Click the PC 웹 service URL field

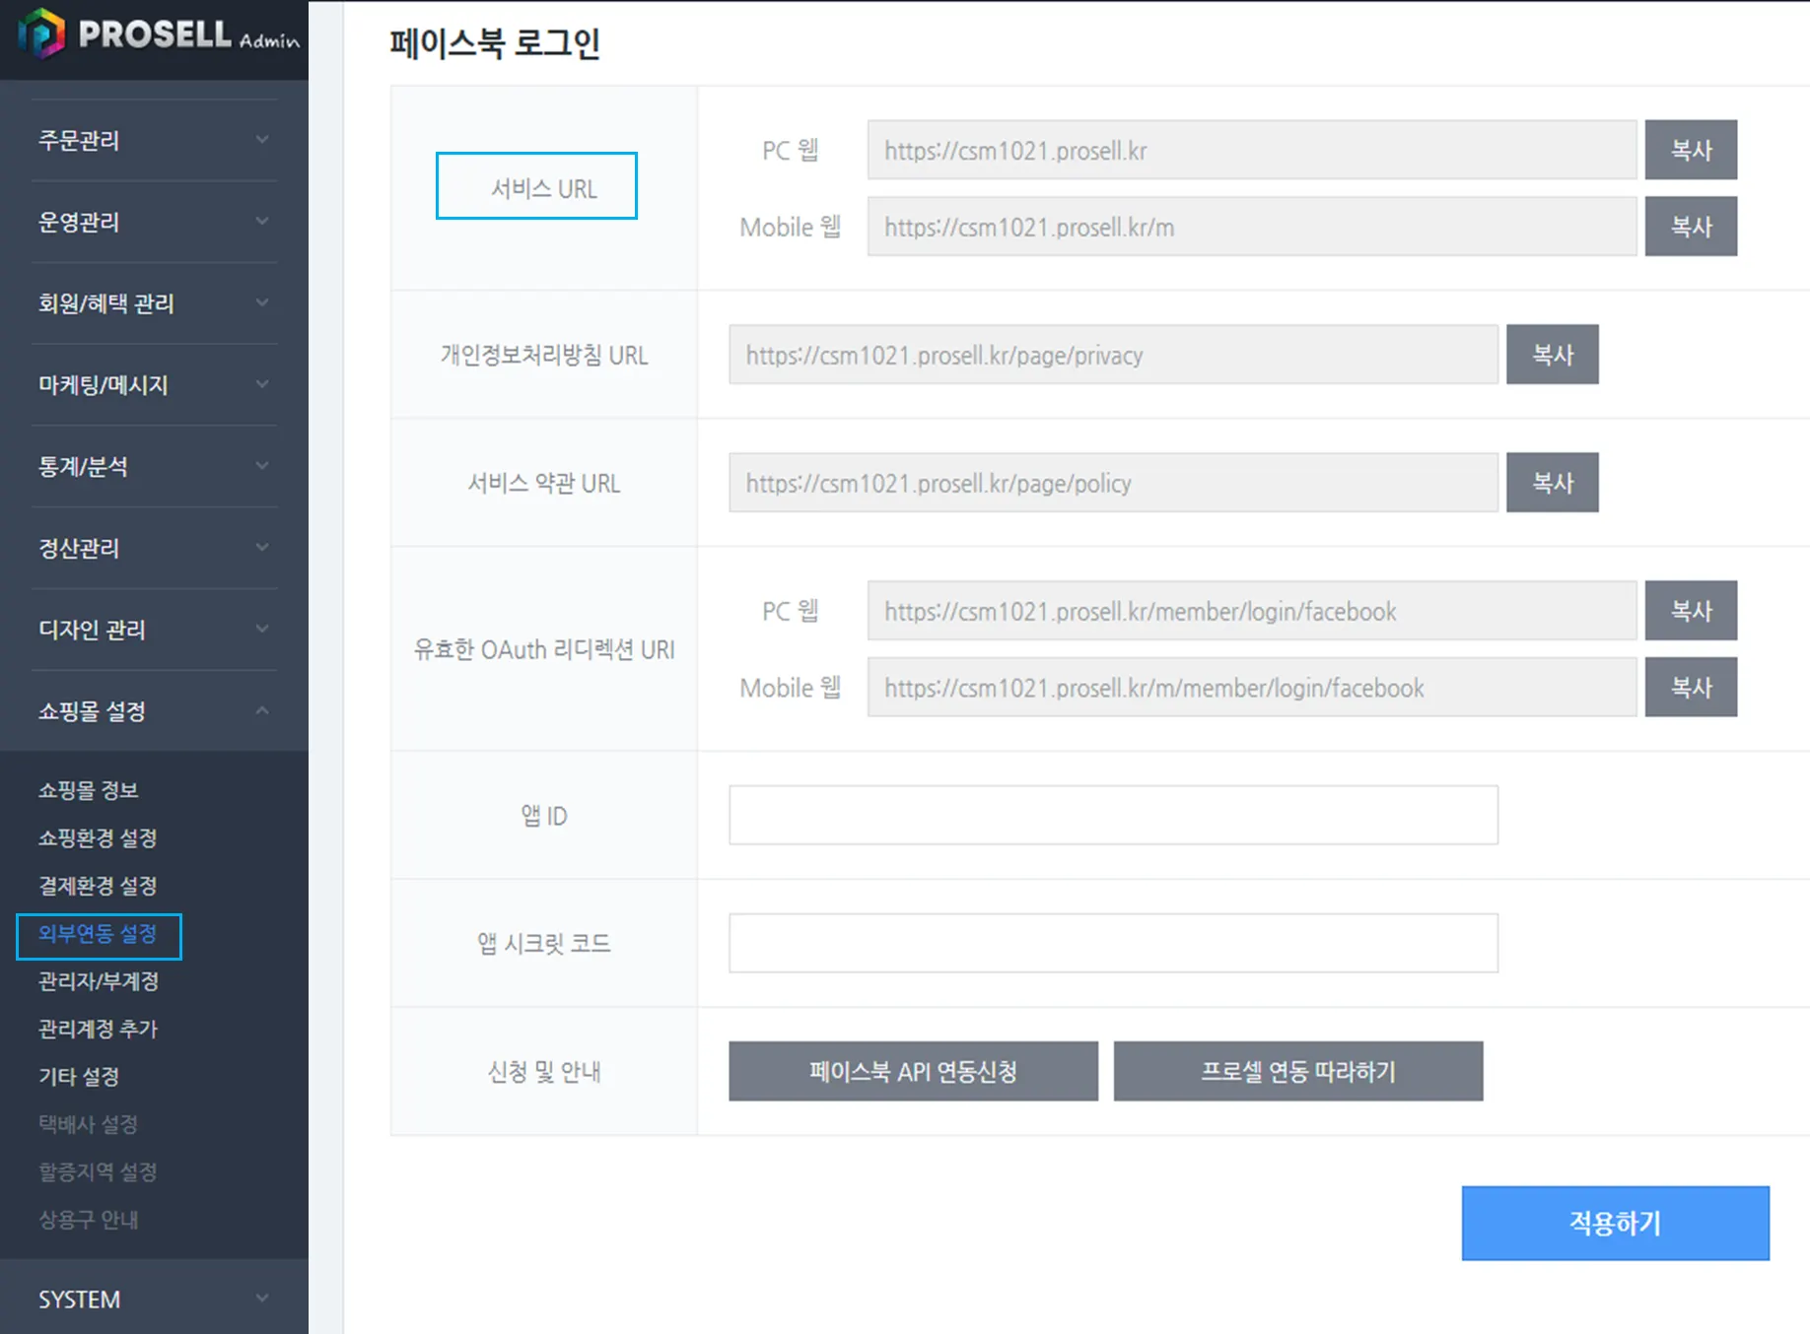click(1252, 150)
